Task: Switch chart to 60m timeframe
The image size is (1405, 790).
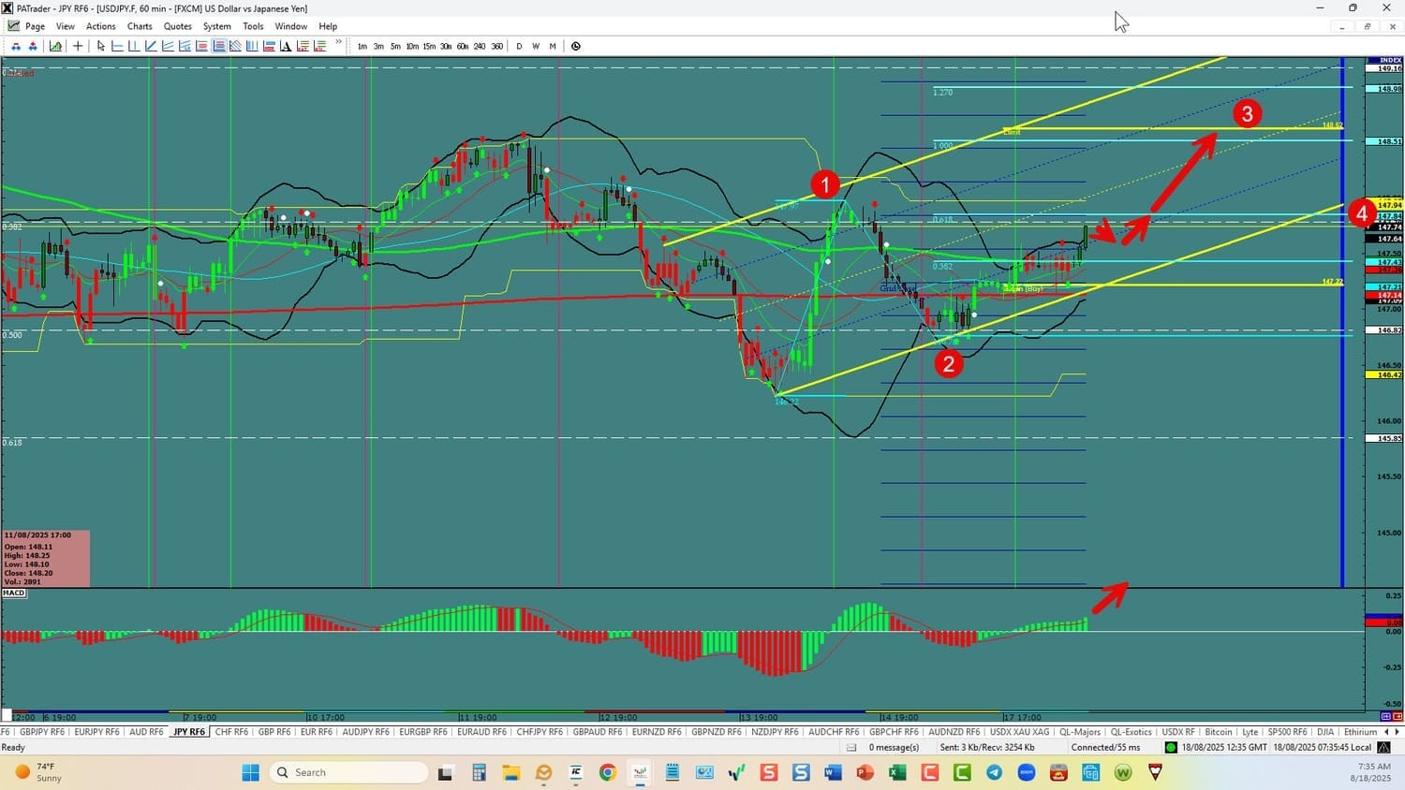Action: 463,46
